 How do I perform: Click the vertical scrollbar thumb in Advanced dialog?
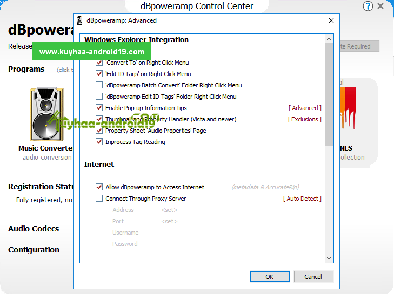(x=329, y=94)
